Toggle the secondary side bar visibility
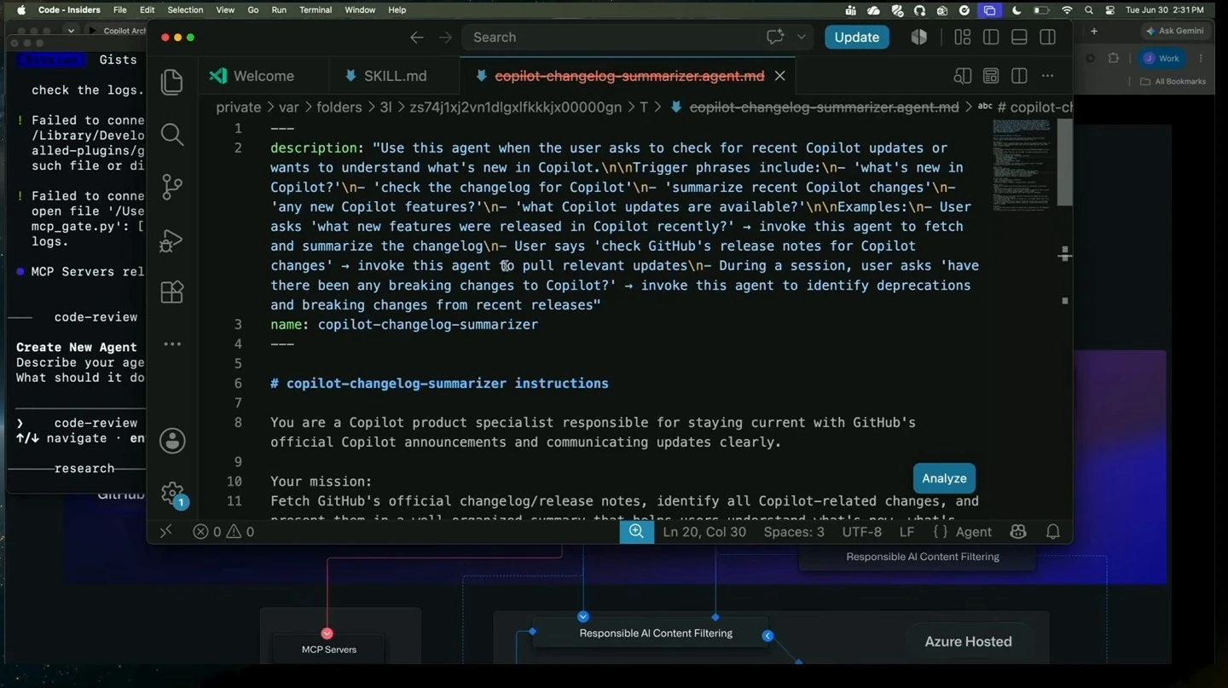This screenshot has height=688, width=1228. [1047, 38]
